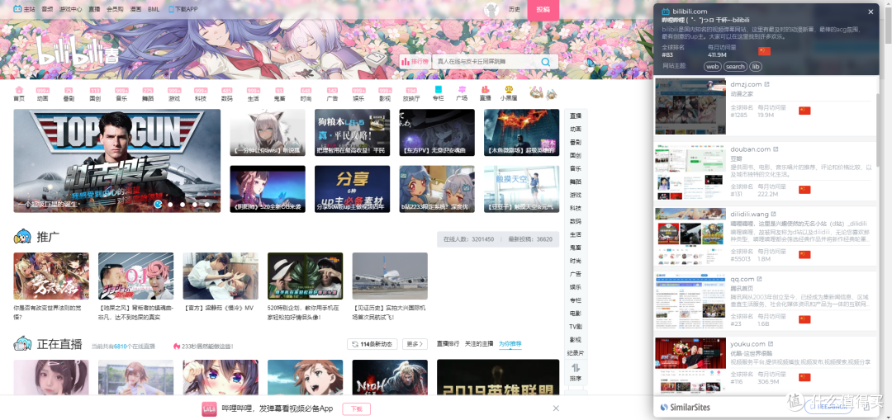Click the 下载 button in bottom banner
The width and height of the screenshot is (892, 420).
356,409
